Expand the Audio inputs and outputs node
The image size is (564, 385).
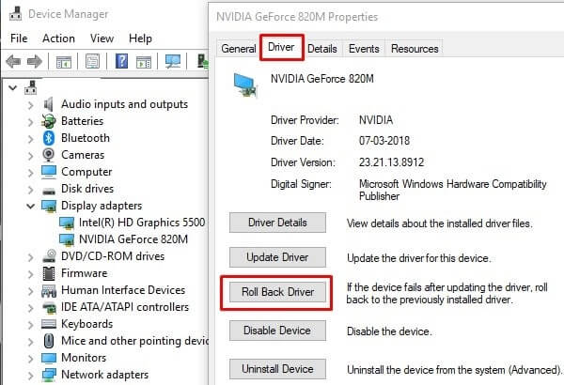[31, 105]
